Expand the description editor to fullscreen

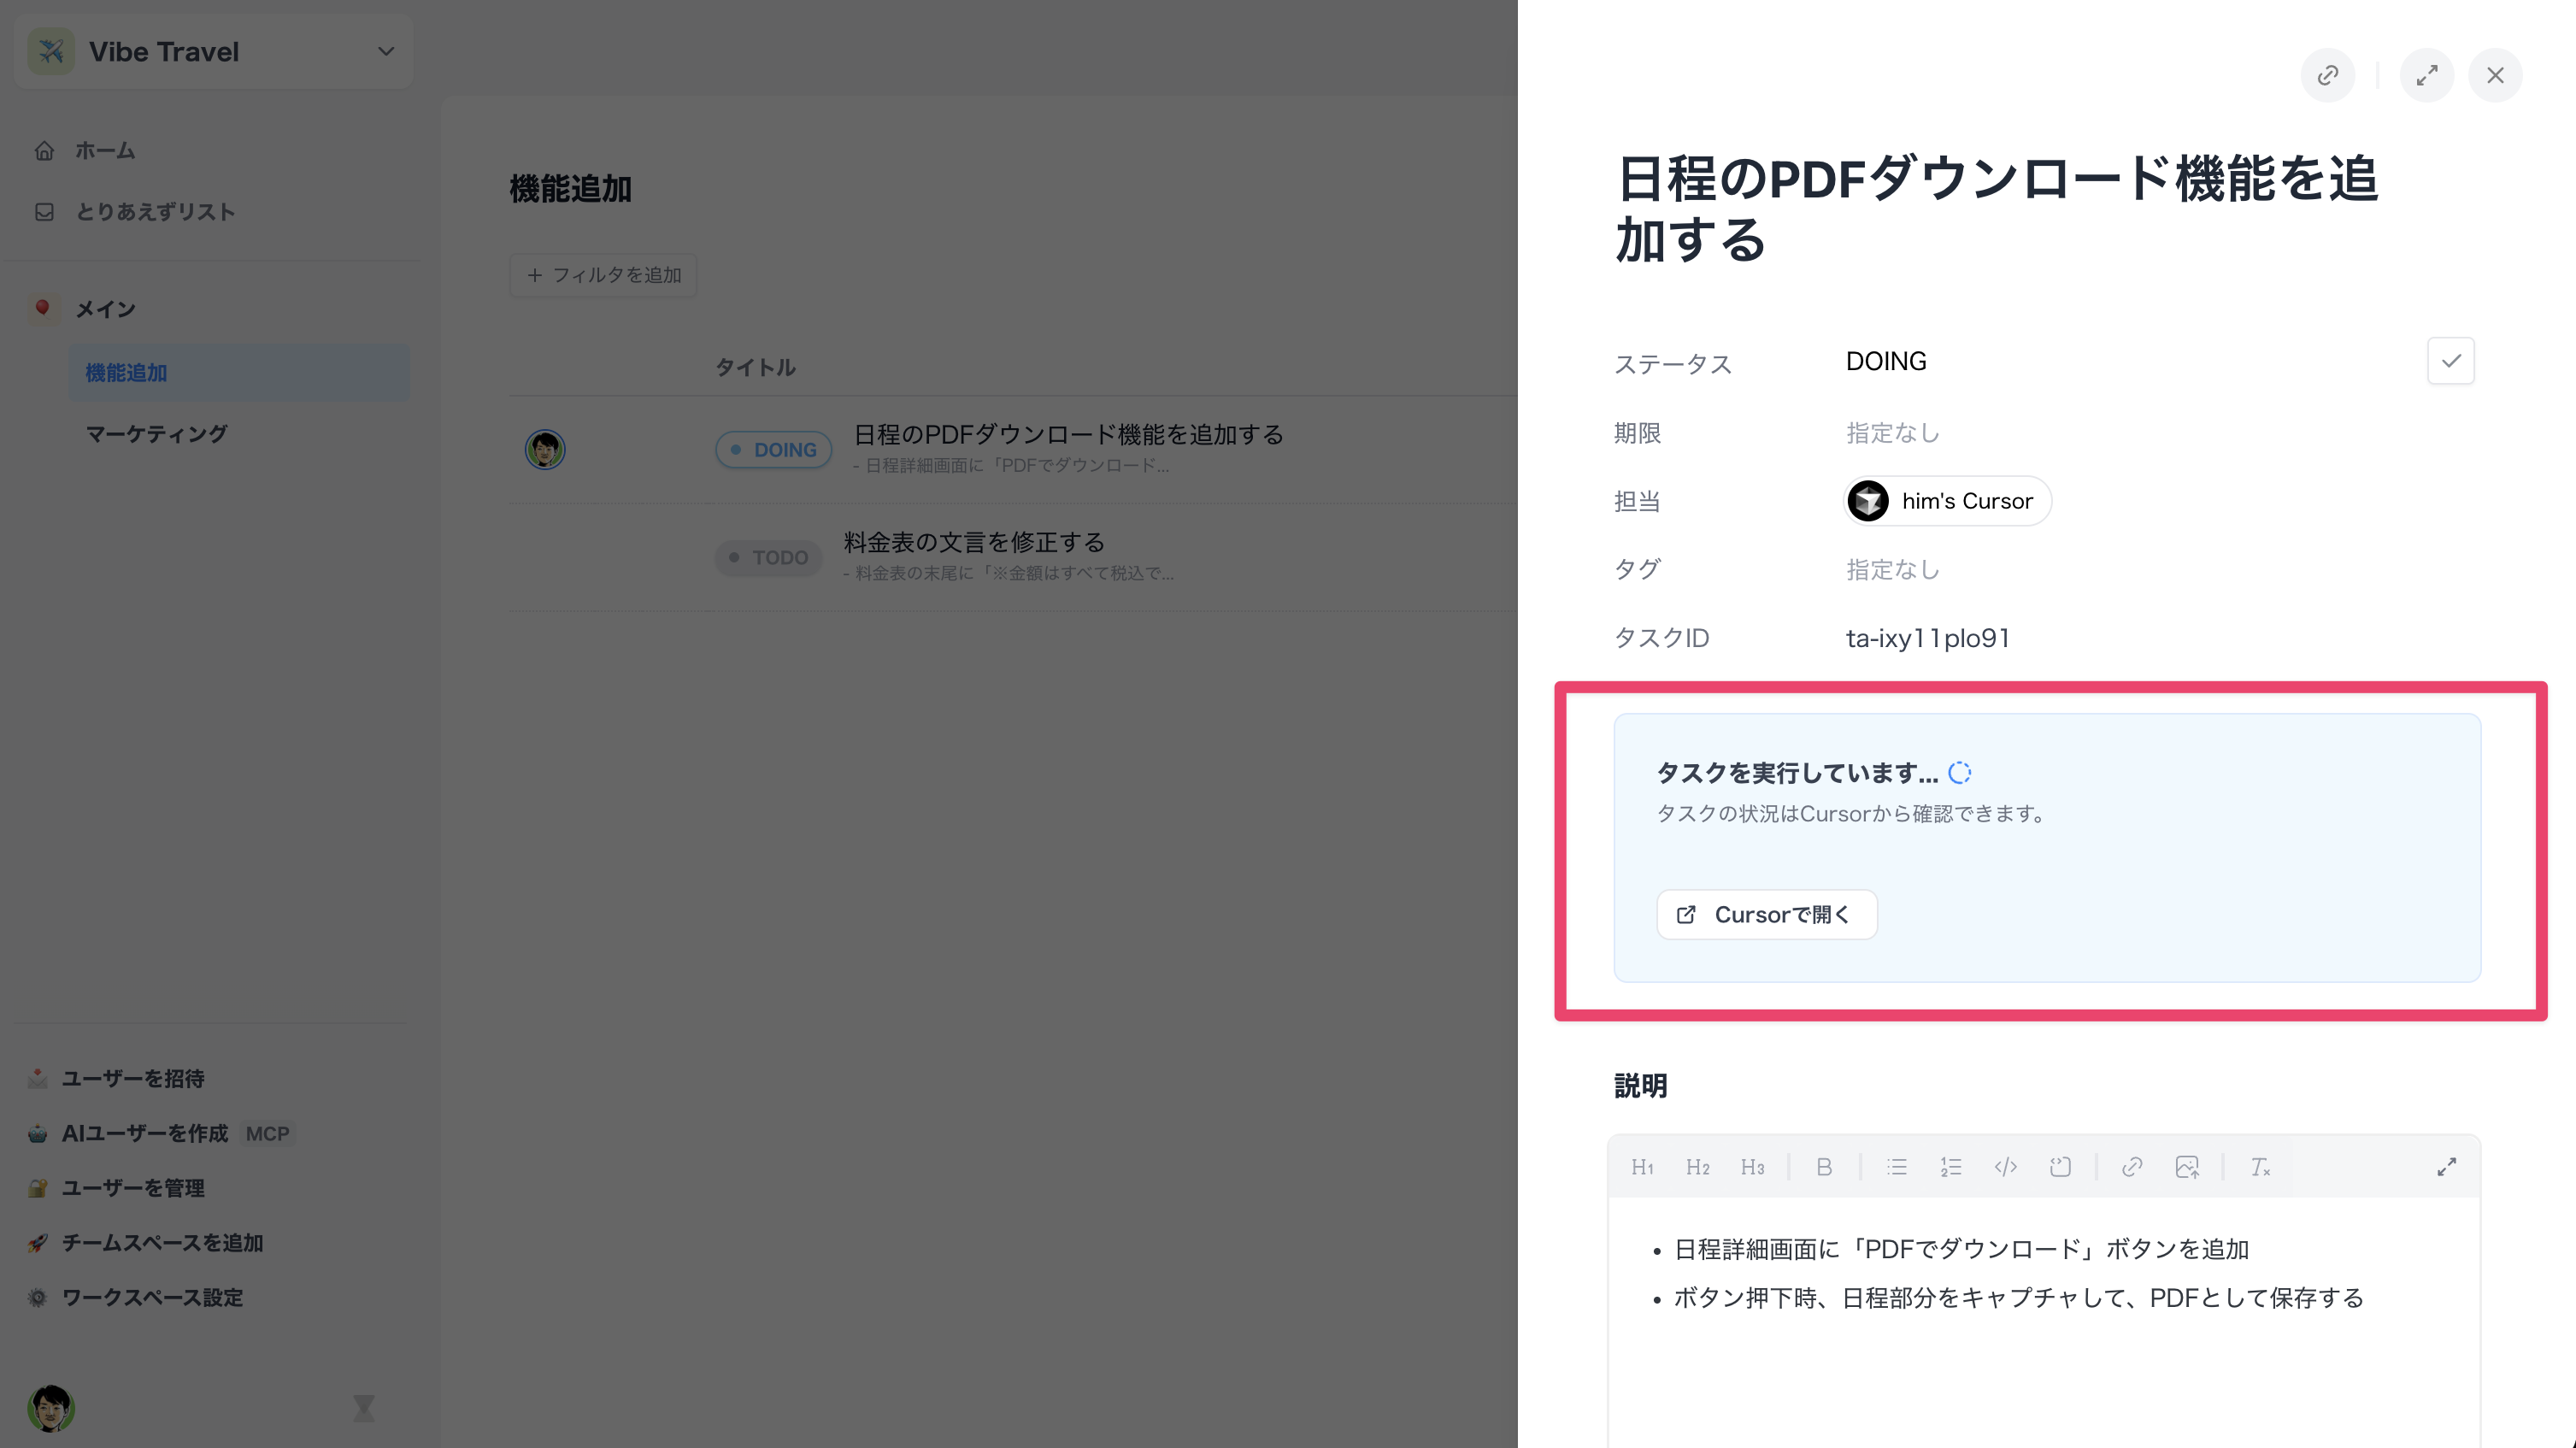pos(2446,1167)
